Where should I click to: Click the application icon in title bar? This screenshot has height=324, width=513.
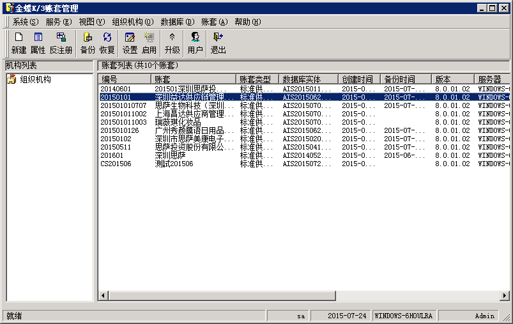[10, 8]
